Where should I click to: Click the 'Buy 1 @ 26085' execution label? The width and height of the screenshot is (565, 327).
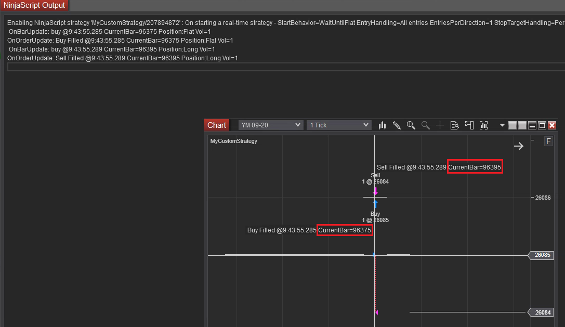tap(375, 217)
